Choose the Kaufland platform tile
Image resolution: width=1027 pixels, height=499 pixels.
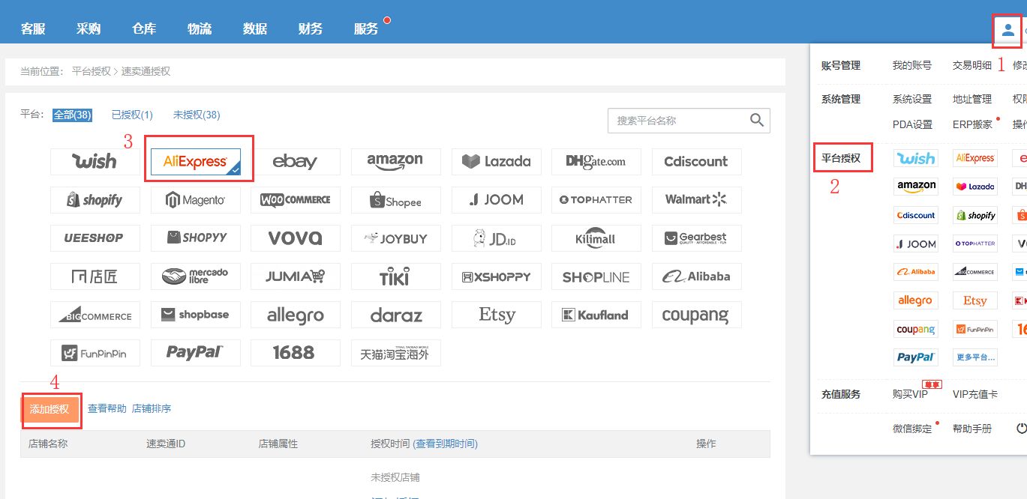596,315
